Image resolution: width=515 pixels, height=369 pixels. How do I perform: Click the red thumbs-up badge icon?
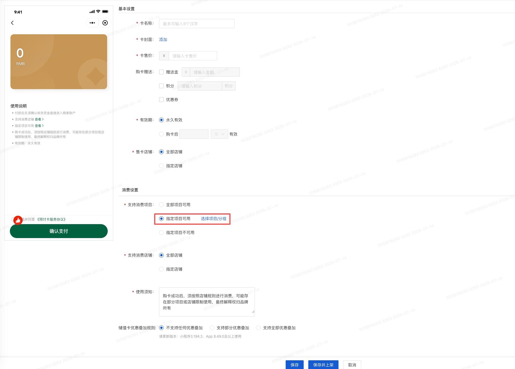(x=18, y=220)
